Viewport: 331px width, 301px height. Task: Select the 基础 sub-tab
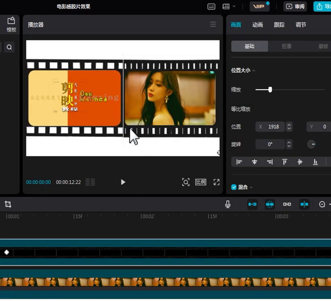[250, 46]
